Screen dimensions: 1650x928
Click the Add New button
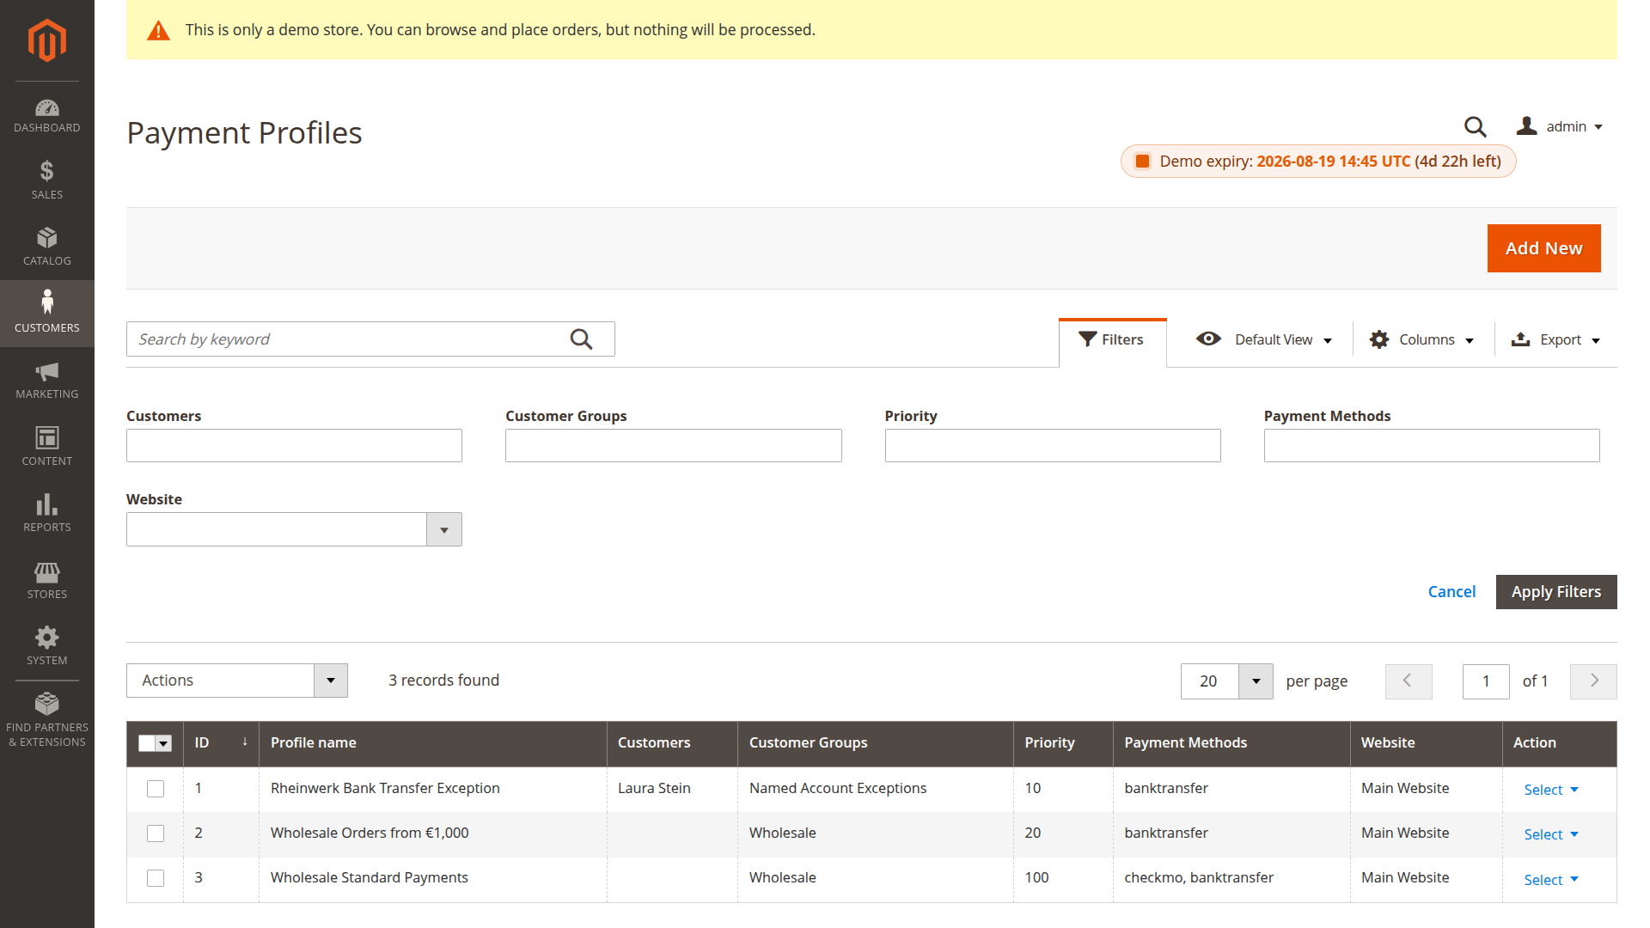[x=1543, y=248]
